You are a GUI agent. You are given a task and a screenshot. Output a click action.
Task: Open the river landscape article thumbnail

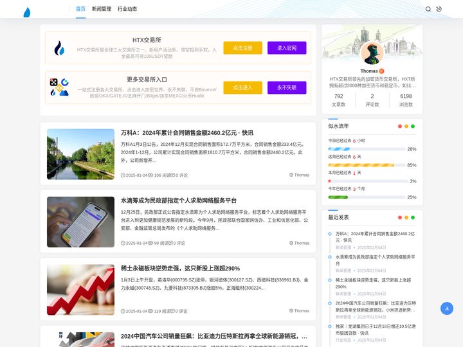coord(80,154)
